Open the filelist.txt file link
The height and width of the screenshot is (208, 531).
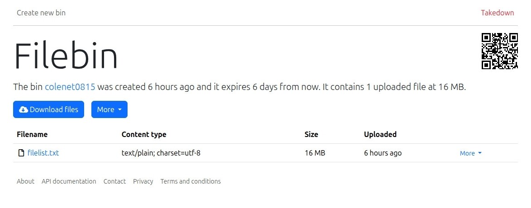43,153
